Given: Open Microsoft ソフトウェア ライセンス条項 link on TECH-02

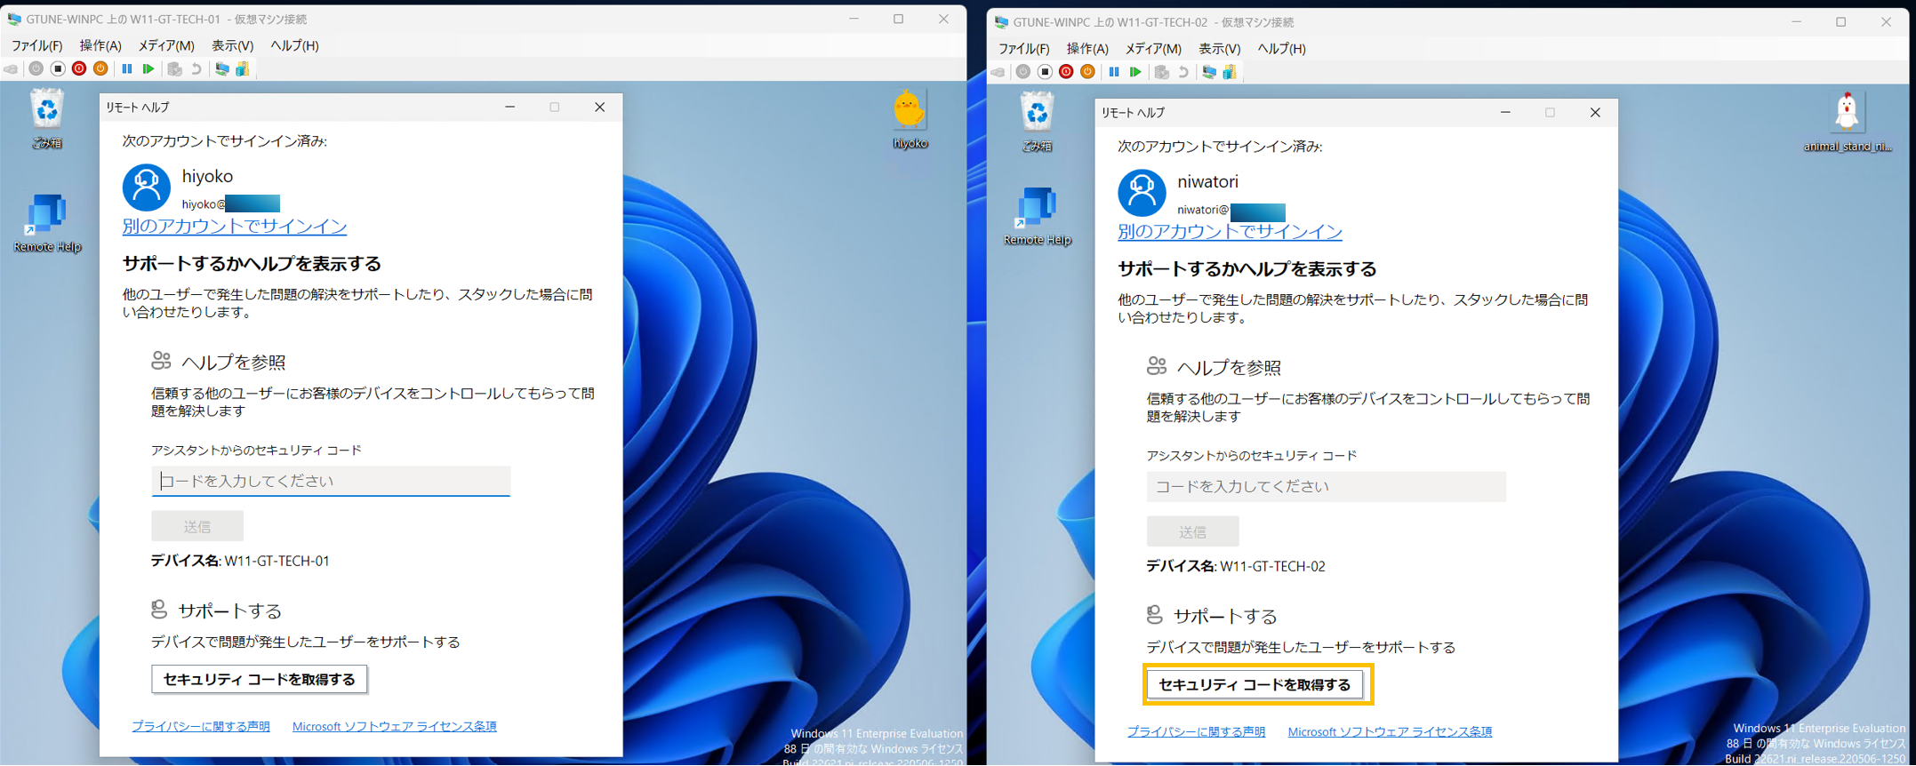Looking at the screenshot, I should [x=1390, y=732].
